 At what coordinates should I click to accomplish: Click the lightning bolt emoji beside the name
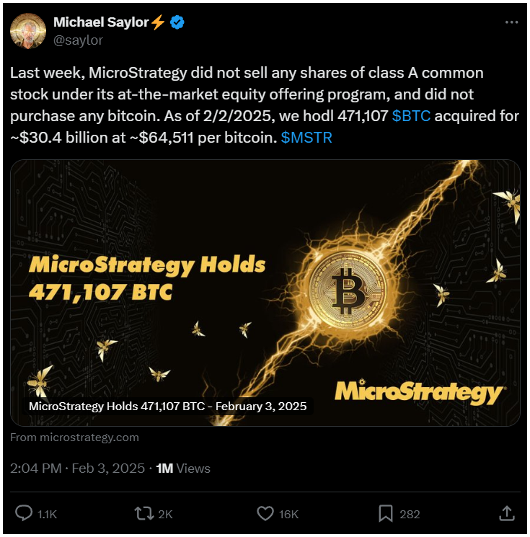tap(158, 22)
